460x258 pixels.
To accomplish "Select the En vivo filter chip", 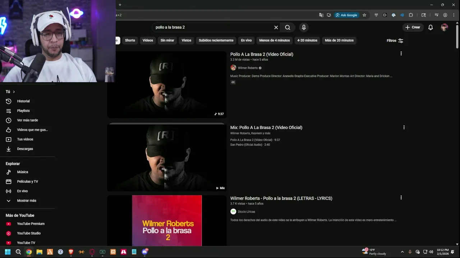I will (x=246, y=40).
